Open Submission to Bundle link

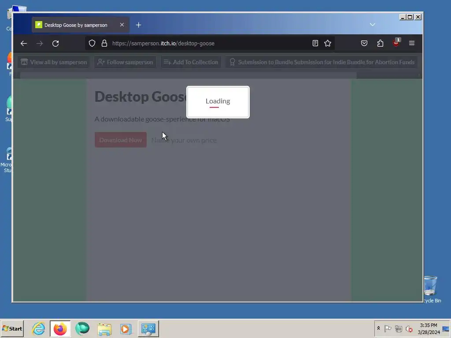(x=322, y=62)
